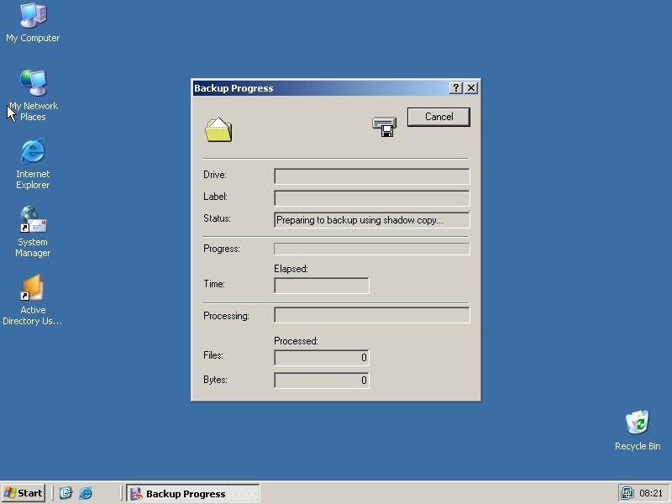
Task: Click the Label: label
Action: coord(216,197)
